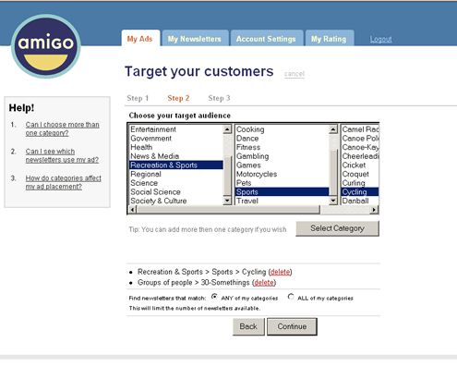Switch to Account Settings tab
457x367 pixels.
pos(266,38)
